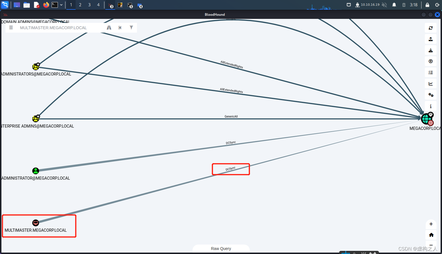Image resolution: width=442 pixels, height=254 pixels.
Task: Open pathfinding with the road icon
Action: [109, 28]
